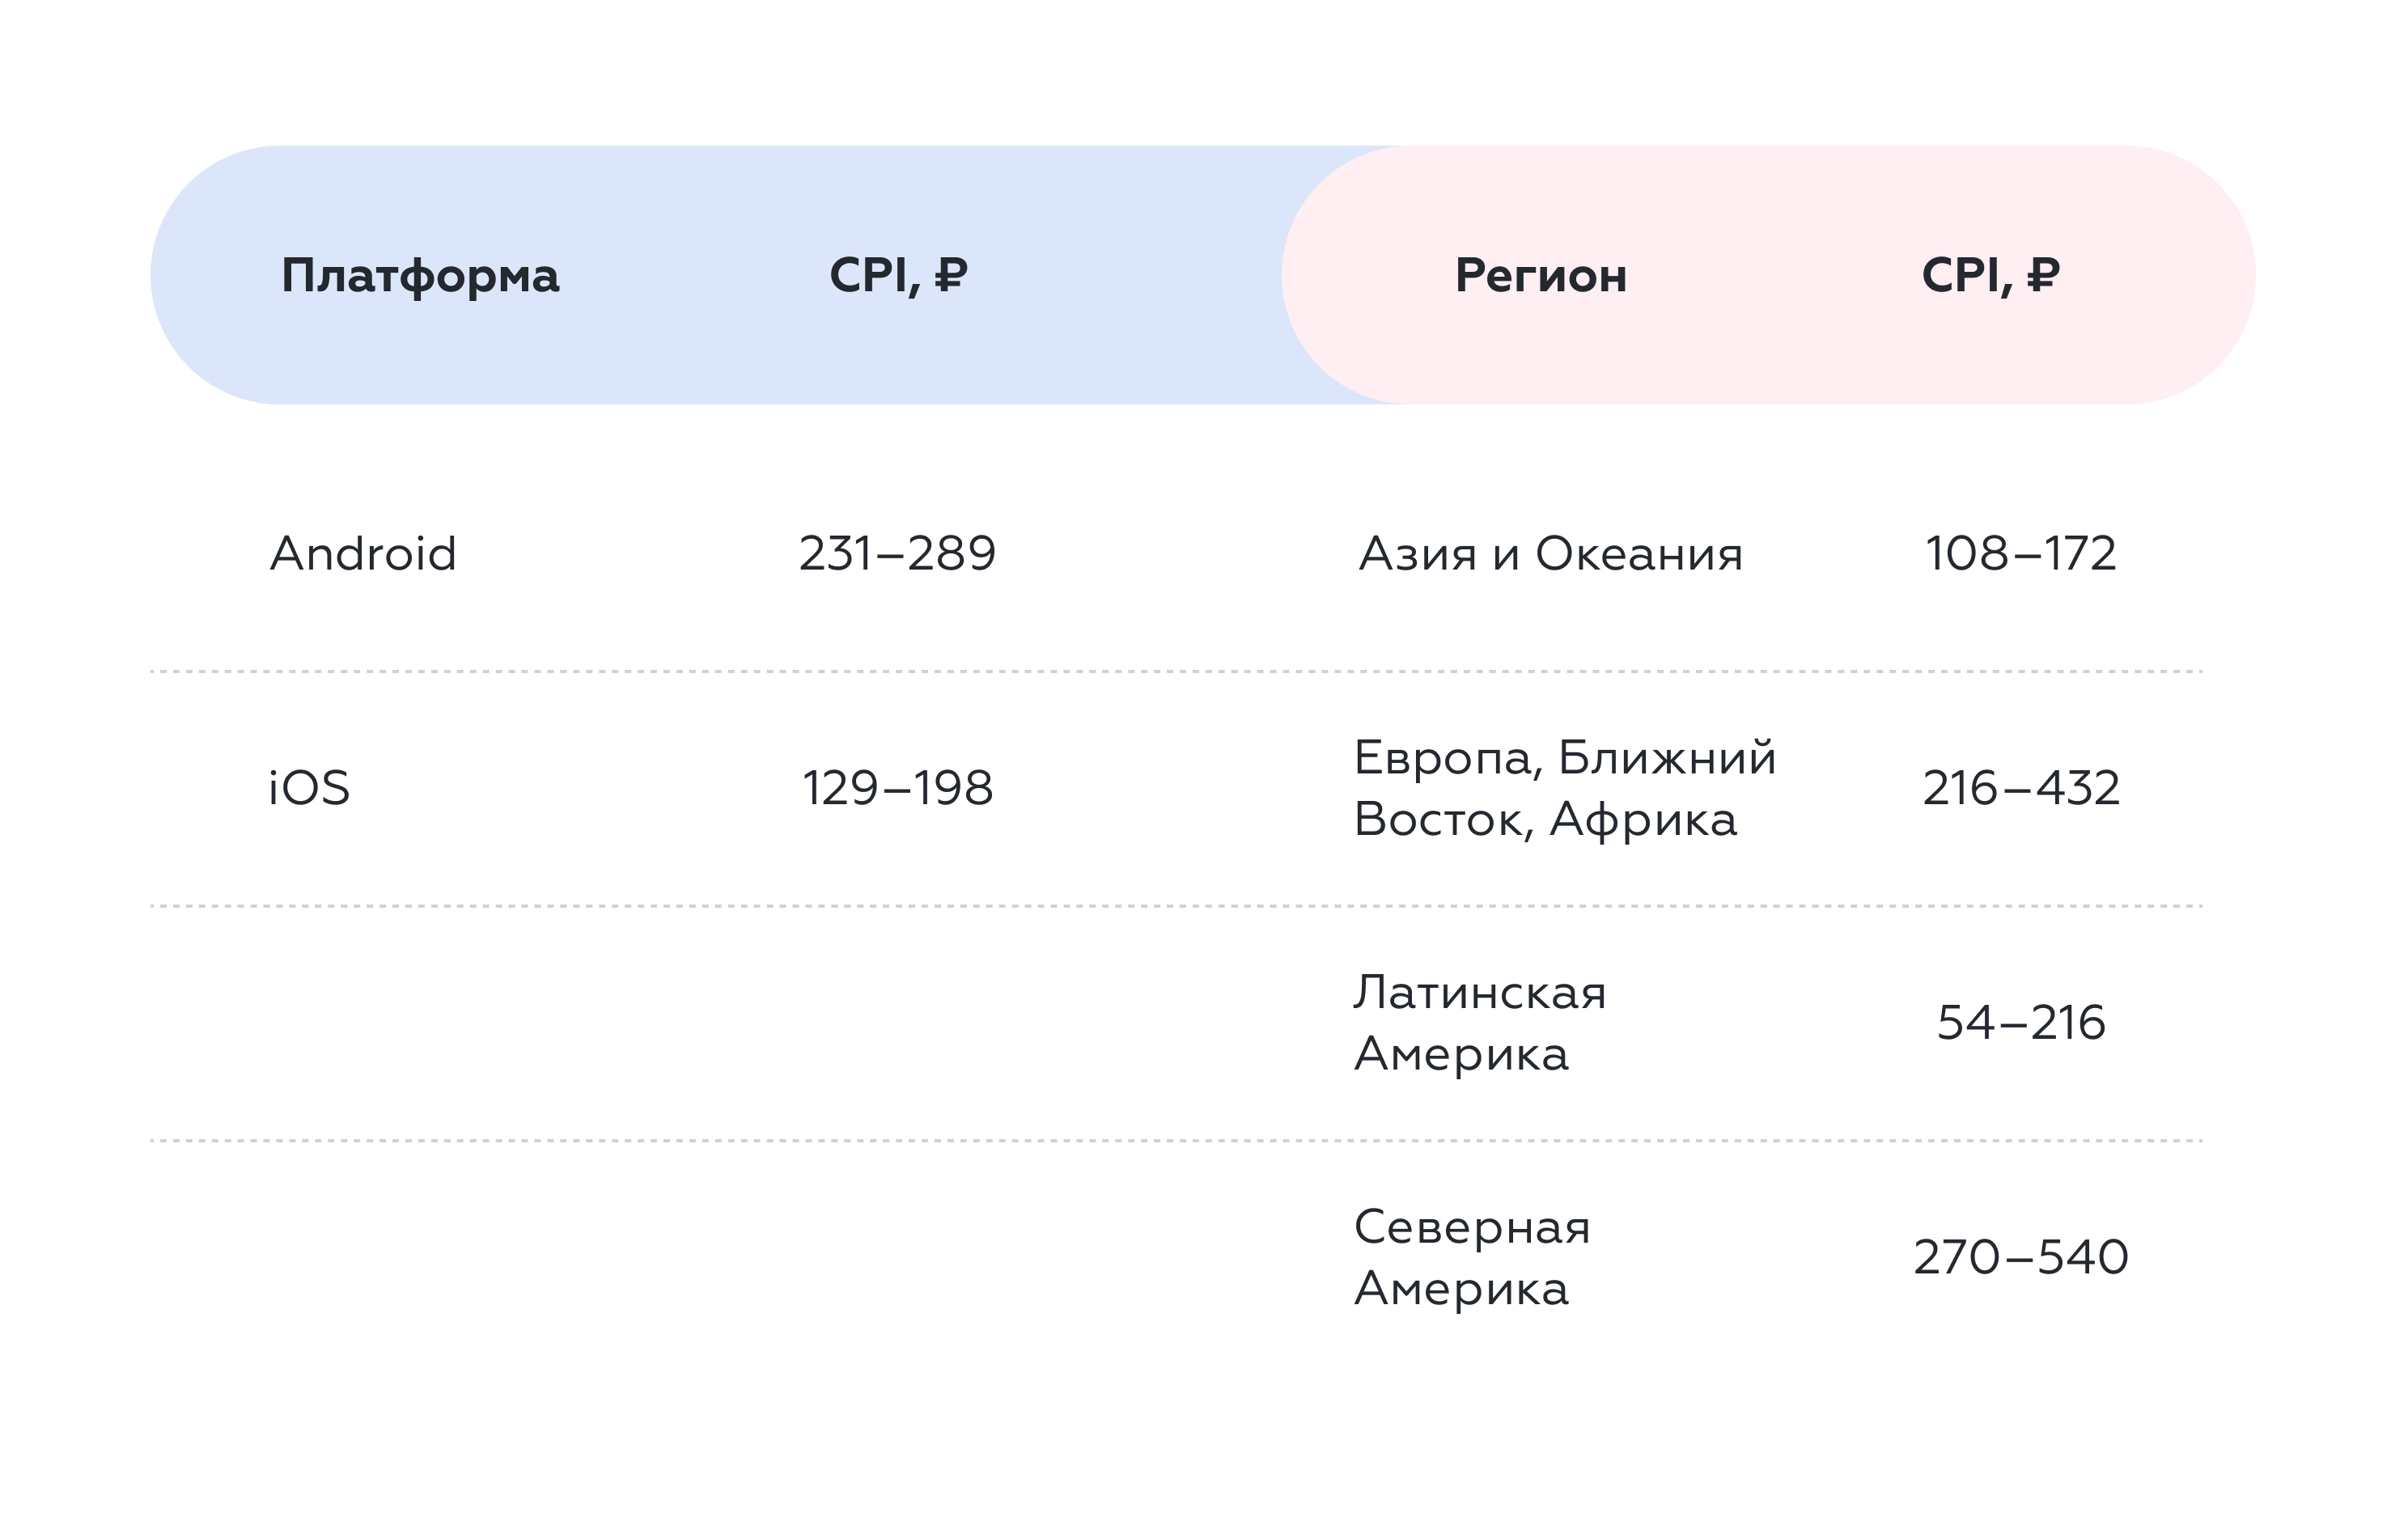The width and height of the screenshot is (2408, 1521).
Task: Click the pink section CPI, ₽ header
Action: click(x=1991, y=275)
